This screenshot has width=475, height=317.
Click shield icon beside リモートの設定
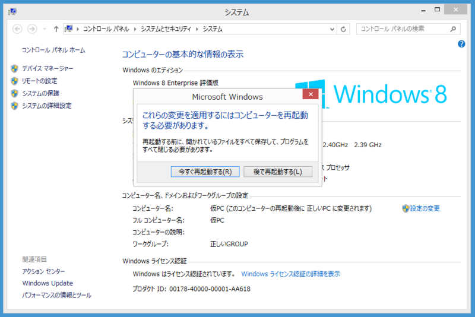tap(14, 81)
